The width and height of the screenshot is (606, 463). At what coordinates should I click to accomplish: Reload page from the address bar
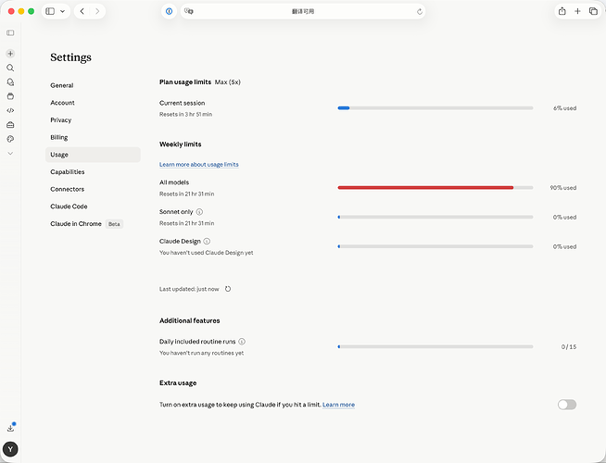[420, 12]
